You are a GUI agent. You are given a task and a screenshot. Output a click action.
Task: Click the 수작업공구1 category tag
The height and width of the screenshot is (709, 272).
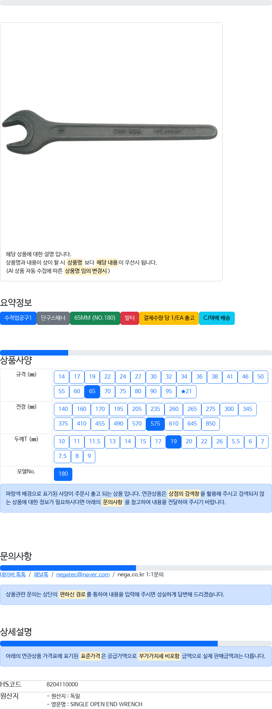(x=18, y=318)
